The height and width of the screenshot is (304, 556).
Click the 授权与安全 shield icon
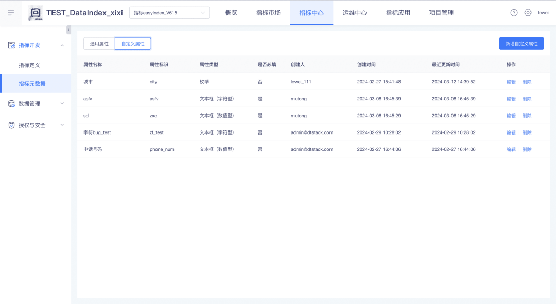(x=12, y=125)
